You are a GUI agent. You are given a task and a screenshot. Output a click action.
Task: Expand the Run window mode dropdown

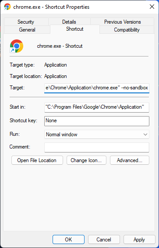(97, 135)
